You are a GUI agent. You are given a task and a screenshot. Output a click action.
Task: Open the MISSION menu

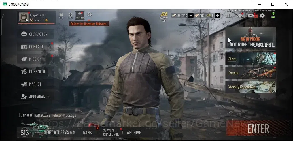(35, 59)
